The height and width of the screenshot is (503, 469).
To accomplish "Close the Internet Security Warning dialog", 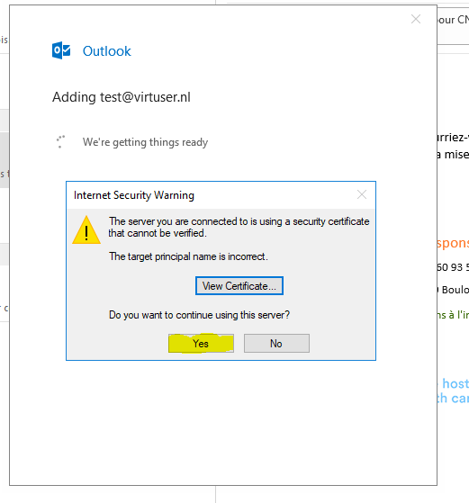I will [362, 194].
